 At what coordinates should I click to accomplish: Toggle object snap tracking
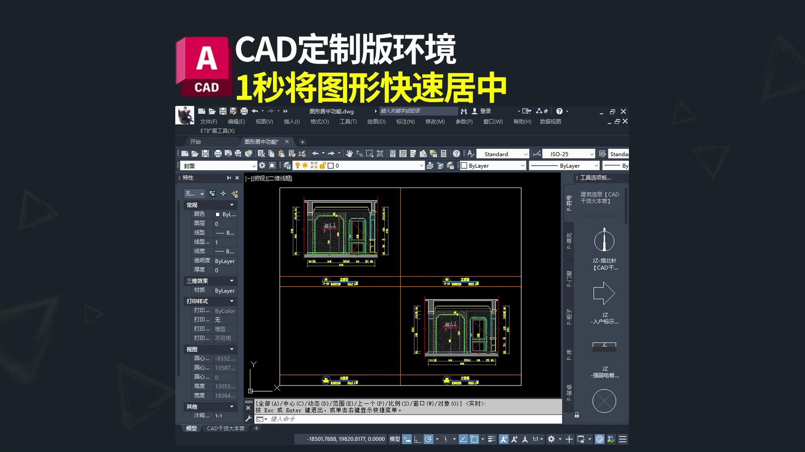[463, 439]
